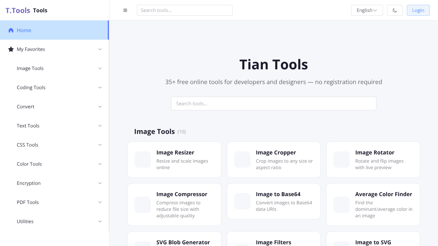
Task: Open Text Tools sidebar menu item
Action: click(54, 126)
